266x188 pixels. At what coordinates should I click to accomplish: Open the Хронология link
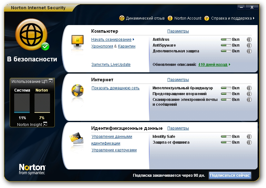click(x=102, y=46)
